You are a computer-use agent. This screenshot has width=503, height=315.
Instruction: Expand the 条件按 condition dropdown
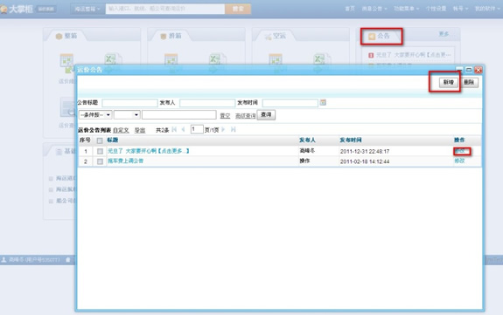(x=95, y=114)
